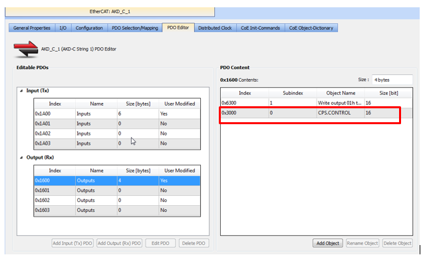Sort PDO Content by Index column
This screenshot has width=425, height=259.
(x=245, y=93)
